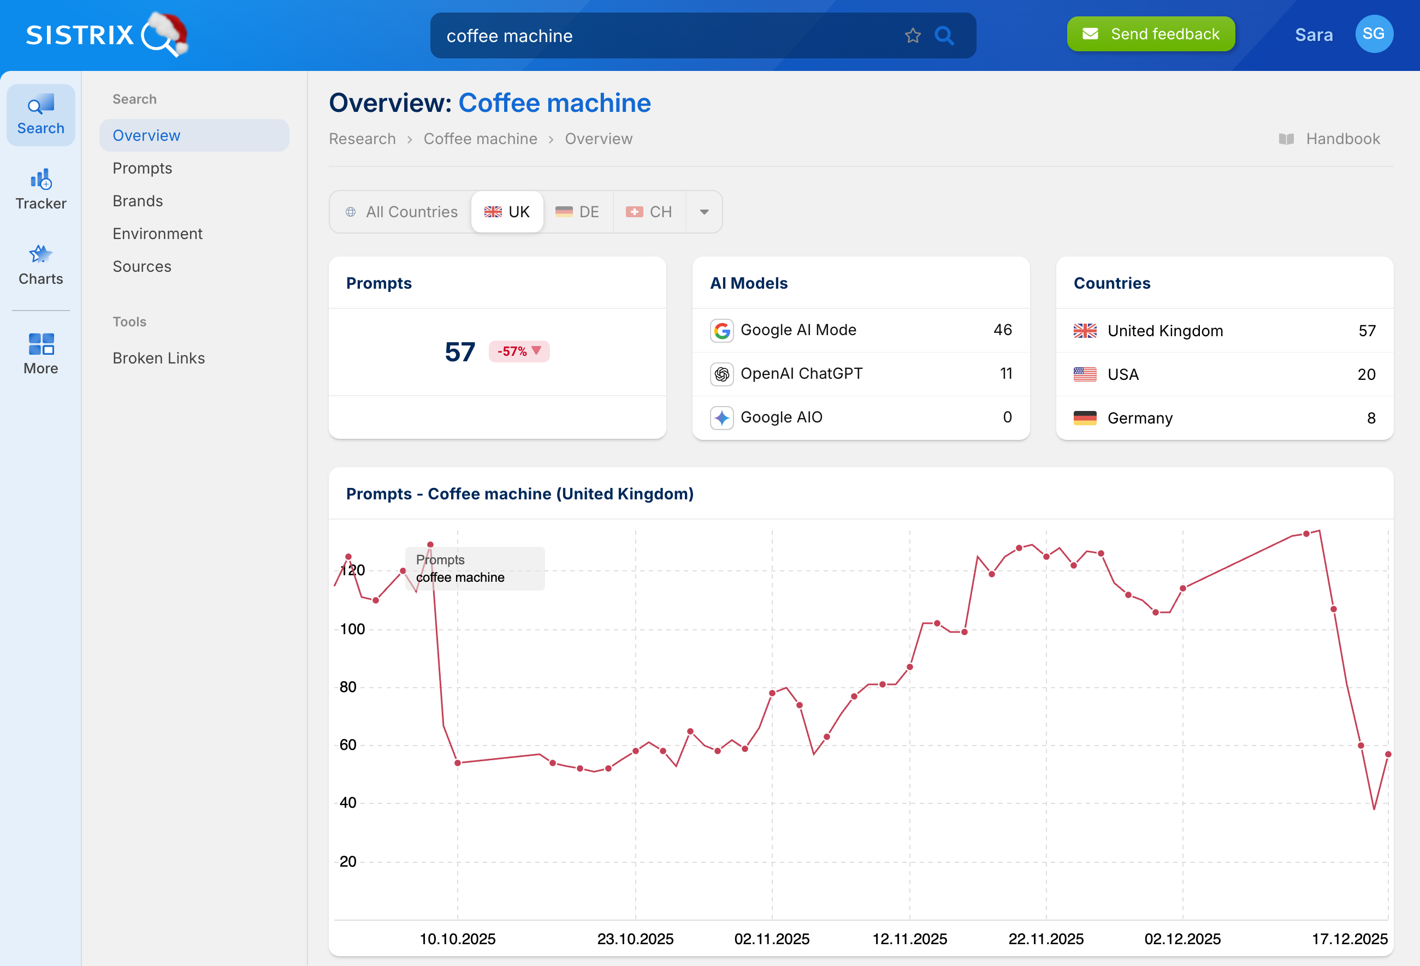Open the Tracker tool from the sidebar
1420x966 pixels.
(x=40, y=188)
